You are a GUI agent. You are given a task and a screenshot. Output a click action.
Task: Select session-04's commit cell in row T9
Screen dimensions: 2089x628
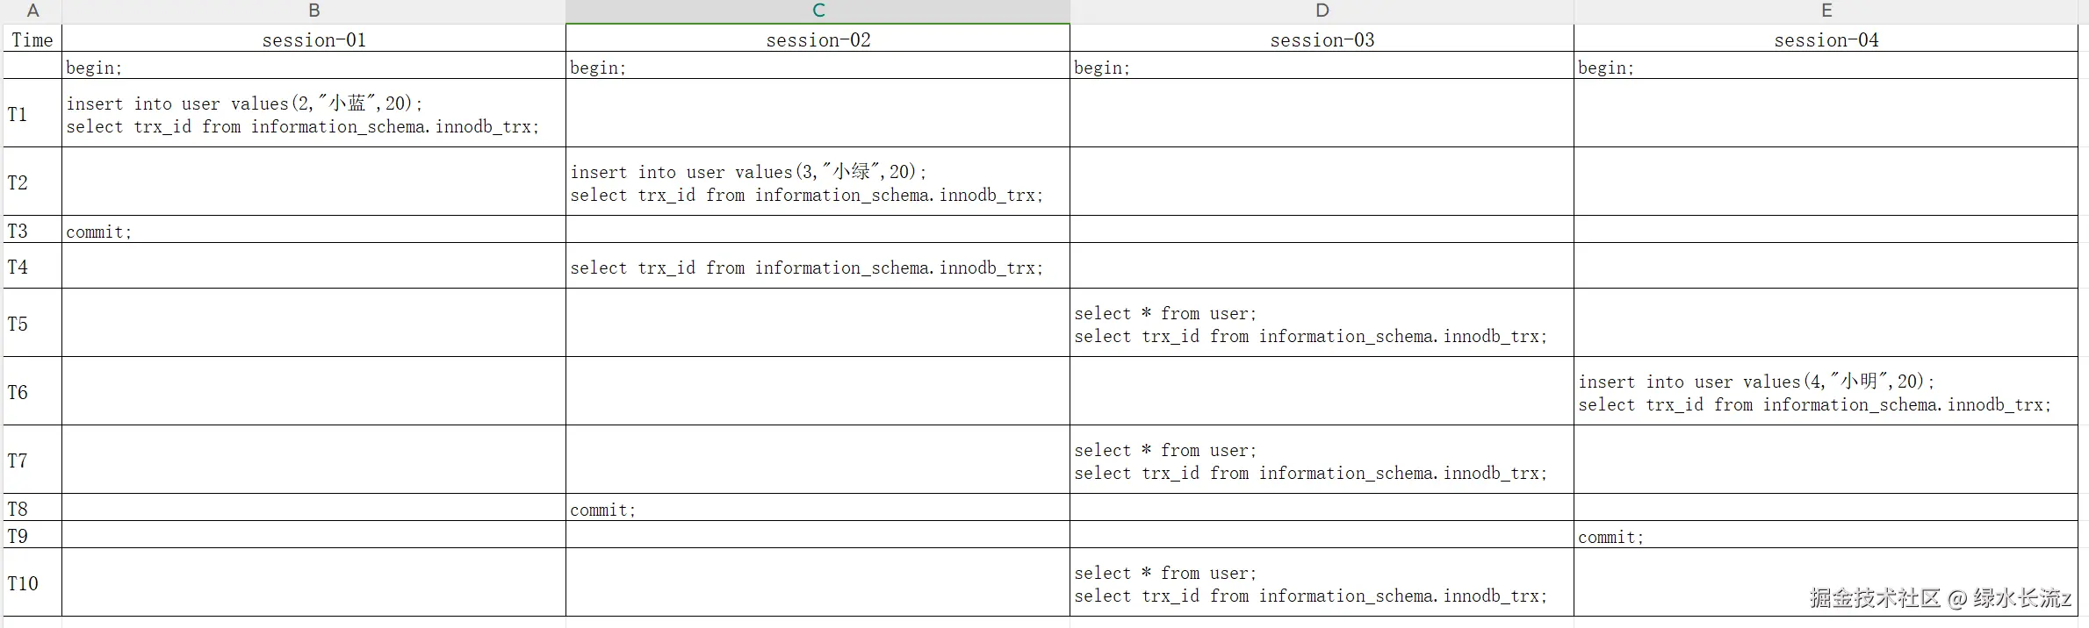pos(1826,536)
